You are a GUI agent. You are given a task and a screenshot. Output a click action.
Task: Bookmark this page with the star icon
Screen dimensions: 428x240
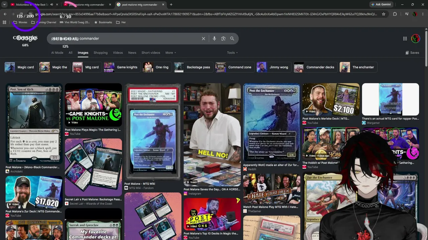tap(384, 14)
